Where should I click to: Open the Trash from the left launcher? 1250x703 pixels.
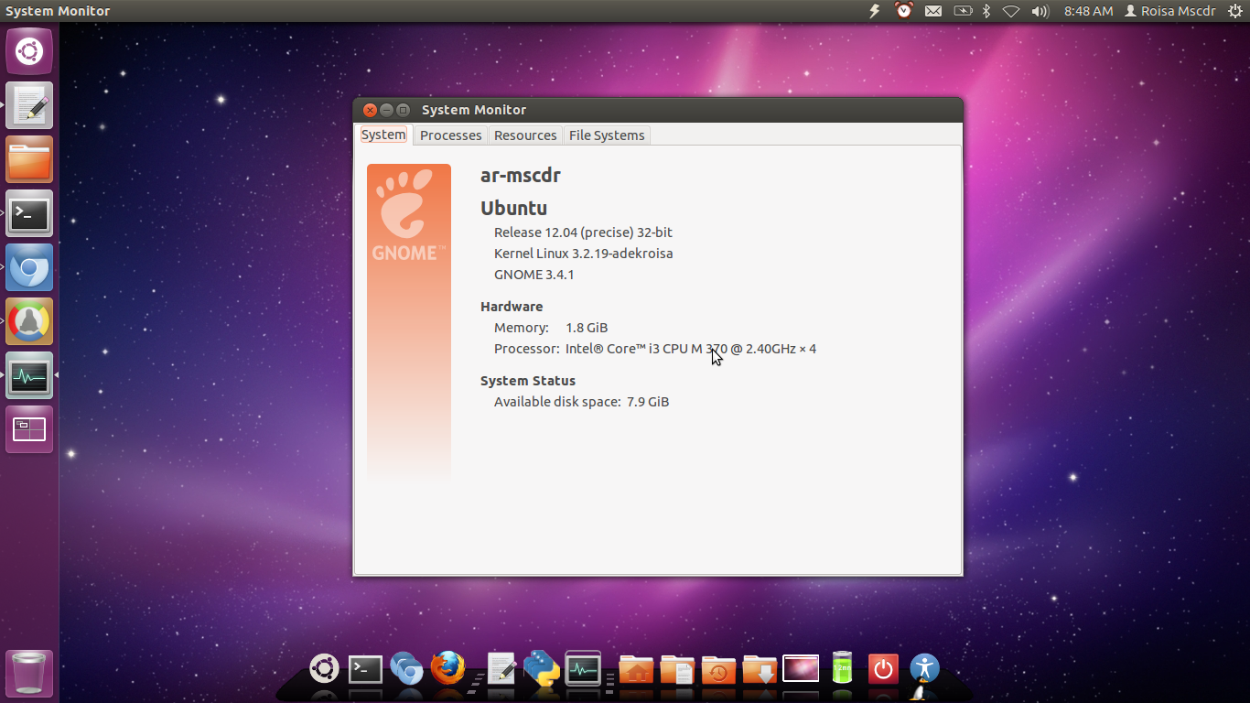click(x=28, y=672)
